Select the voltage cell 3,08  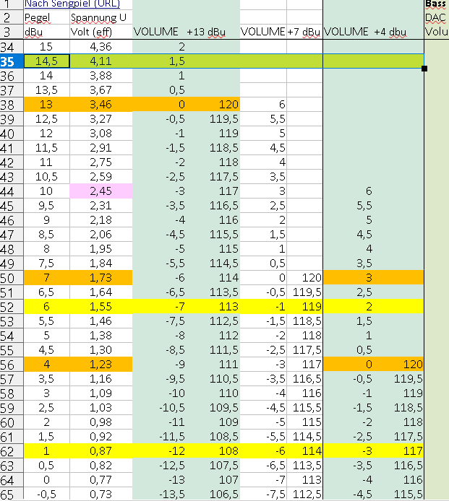(101, 134)
